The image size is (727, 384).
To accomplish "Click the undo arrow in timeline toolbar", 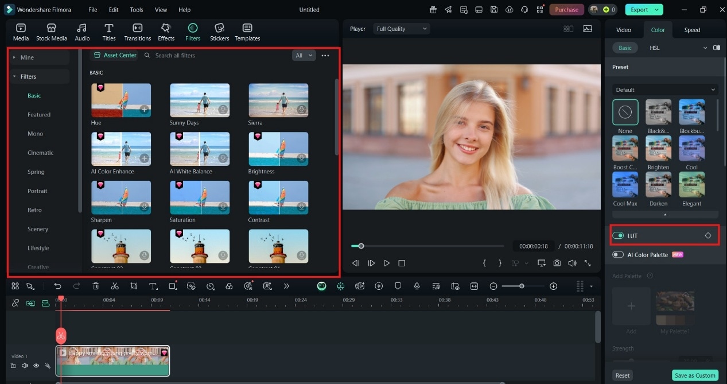I will click(x=57, y=286).
